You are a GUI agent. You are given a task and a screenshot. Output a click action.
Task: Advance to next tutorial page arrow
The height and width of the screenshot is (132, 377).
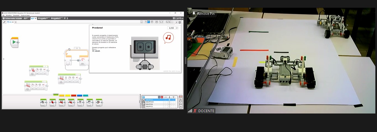pos(177,28)
